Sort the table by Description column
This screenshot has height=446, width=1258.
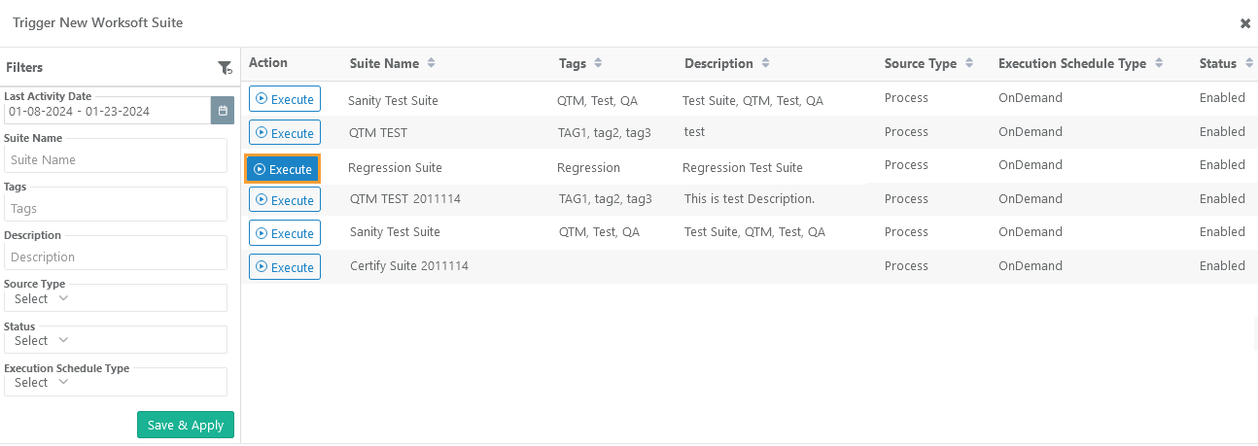coord(765,63)
